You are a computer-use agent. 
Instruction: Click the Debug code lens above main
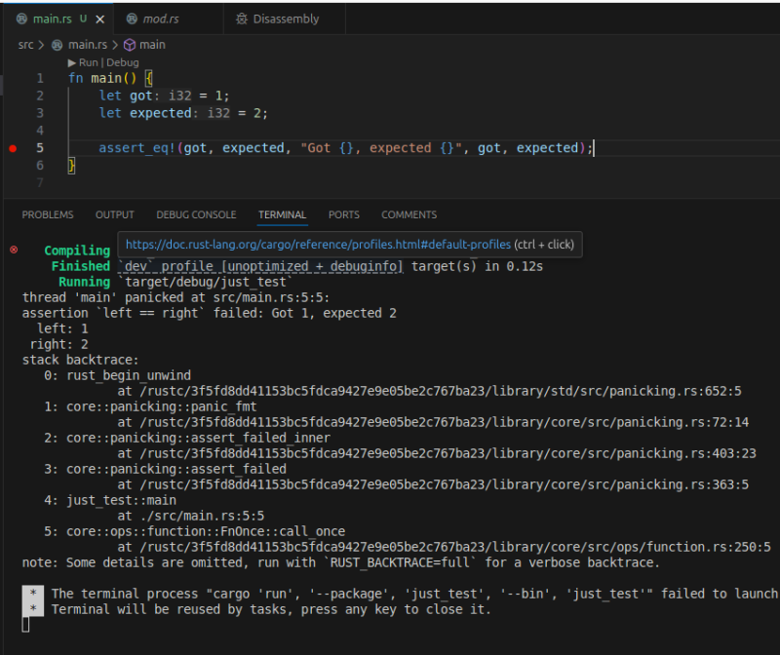point(123,62)
